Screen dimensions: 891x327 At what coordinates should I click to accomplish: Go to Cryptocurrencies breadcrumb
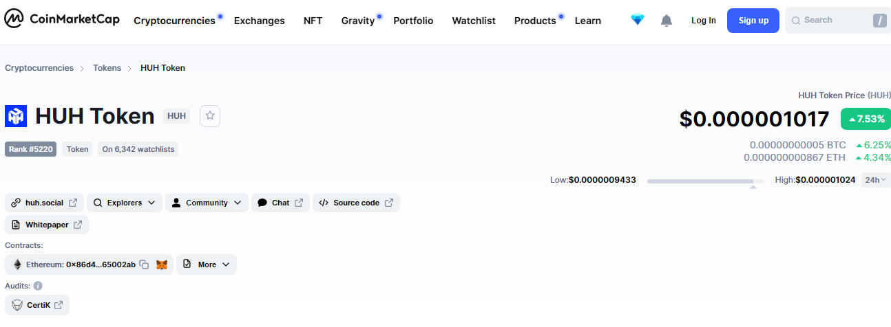tap(39, 68)
